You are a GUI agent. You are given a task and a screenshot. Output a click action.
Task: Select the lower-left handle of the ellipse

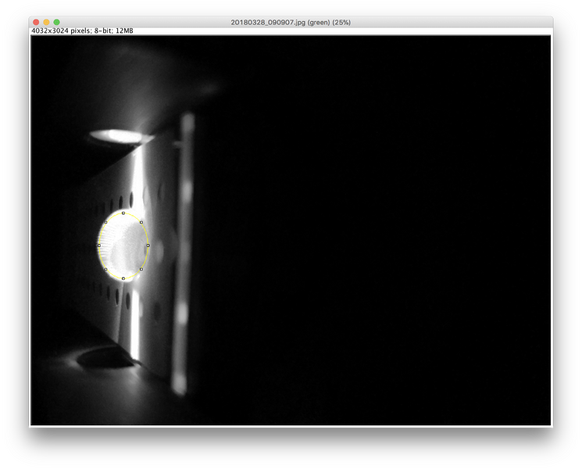(x=106, y=269)
